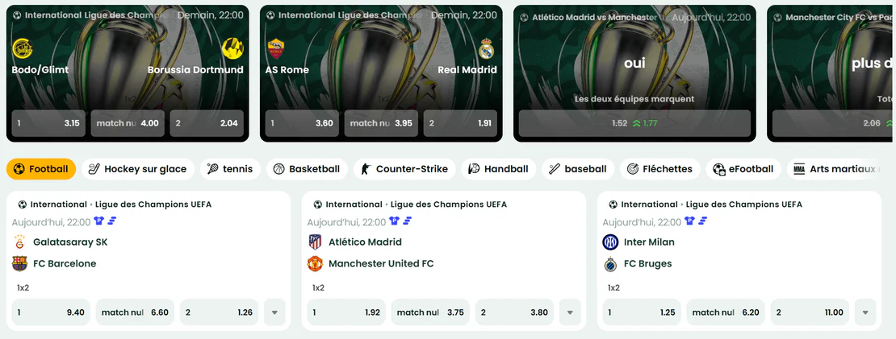Screen dimensions: 896x339
Task: Expand more bets for Galatasaray vs Barcelone
Action: [275, 312]
